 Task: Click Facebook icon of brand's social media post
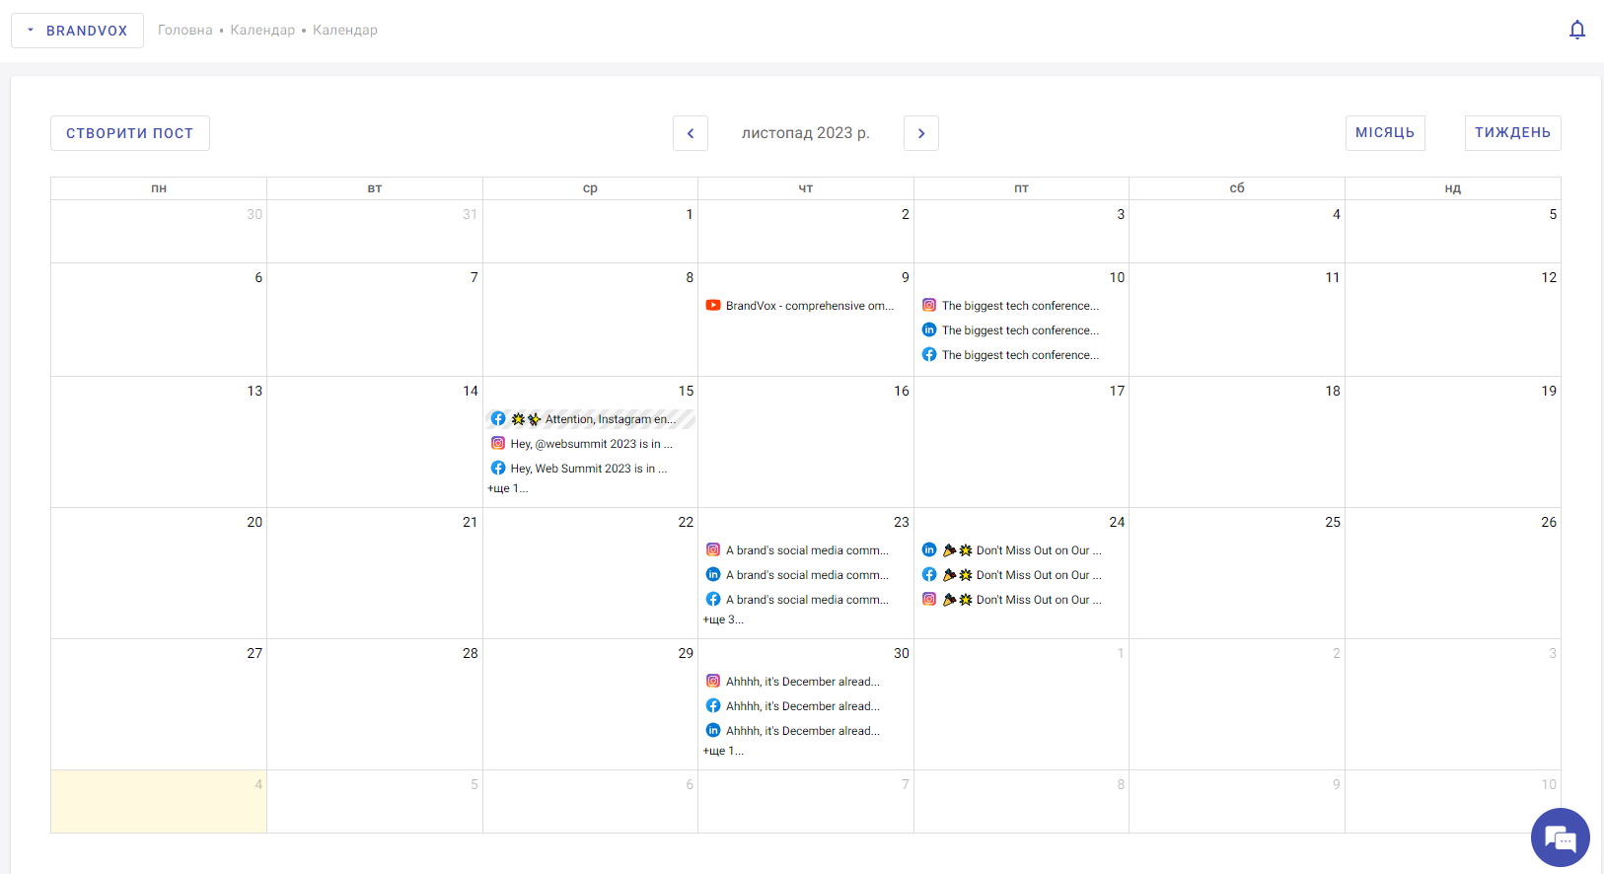[x=713, y=600]
